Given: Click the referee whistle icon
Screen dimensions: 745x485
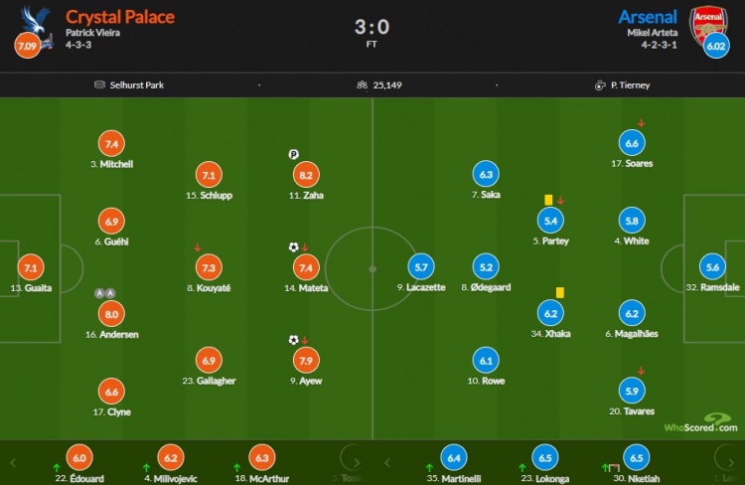Looking at the screenshot, I should coord(600,85).
